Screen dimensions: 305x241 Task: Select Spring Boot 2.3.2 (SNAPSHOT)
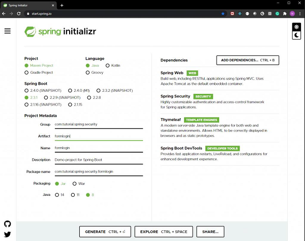click(115, 90)
